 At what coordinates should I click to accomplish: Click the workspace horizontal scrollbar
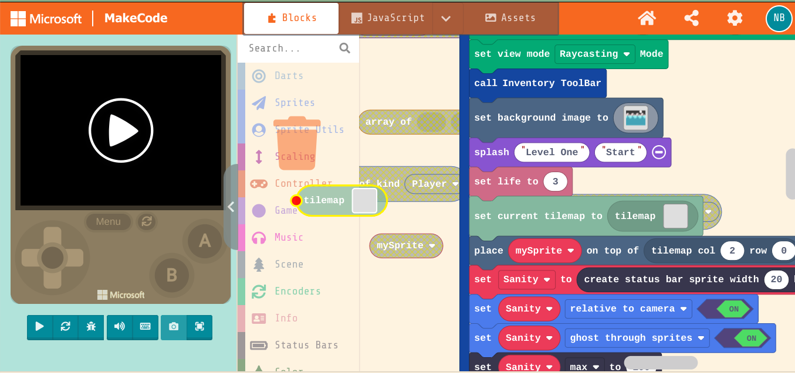pos(661,362)
